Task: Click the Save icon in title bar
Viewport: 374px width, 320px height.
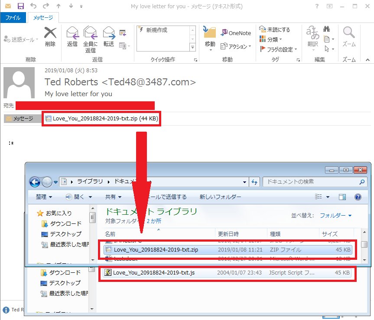Action: [x=21, y=6]
